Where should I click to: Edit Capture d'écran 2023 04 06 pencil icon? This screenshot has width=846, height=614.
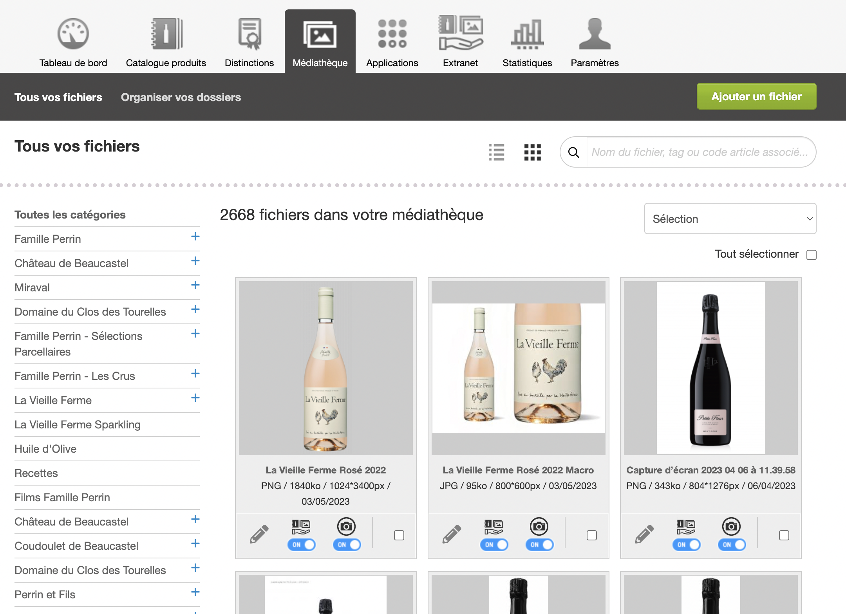tap(644, 534)
